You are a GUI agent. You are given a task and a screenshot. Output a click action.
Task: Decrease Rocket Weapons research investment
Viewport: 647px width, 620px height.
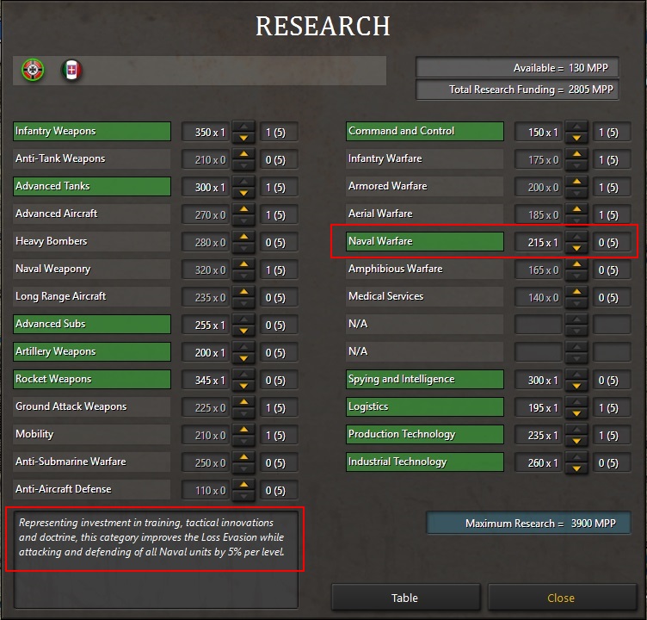click(x=243, y=387)
